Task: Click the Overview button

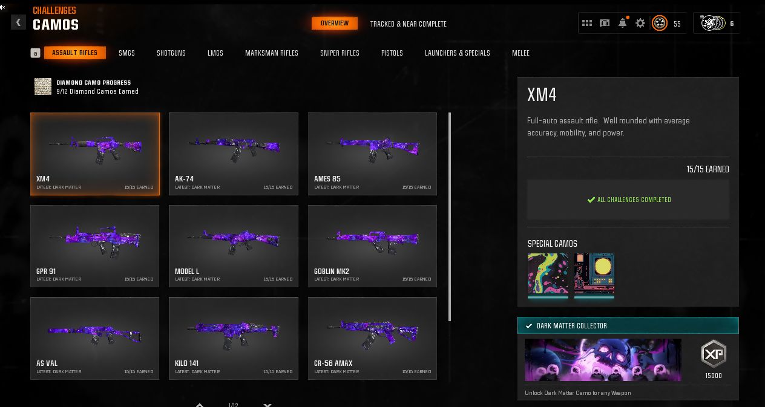Action: coord(335,24)
